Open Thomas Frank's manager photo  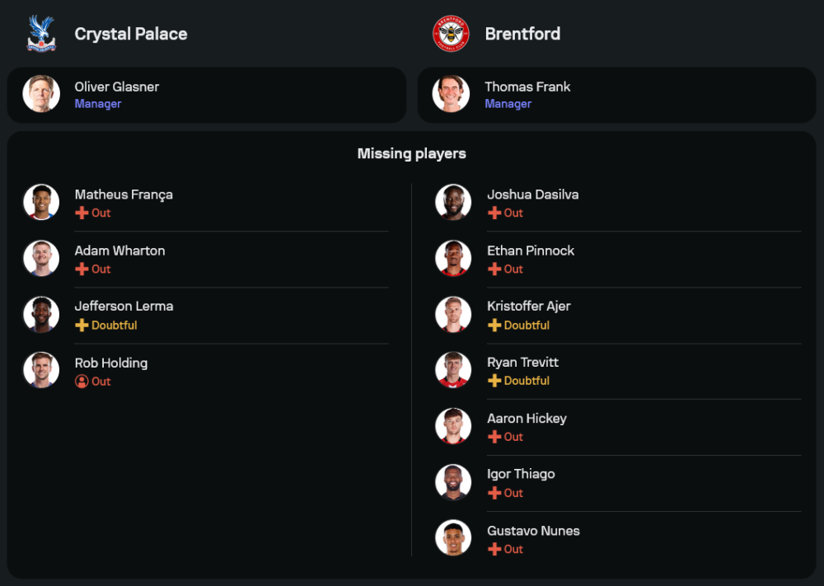point(451,94)
